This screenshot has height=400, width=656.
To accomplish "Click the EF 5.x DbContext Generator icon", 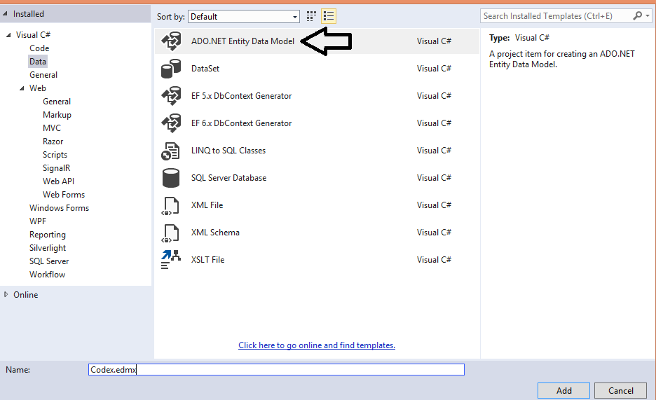I will (x=171, y=96).
